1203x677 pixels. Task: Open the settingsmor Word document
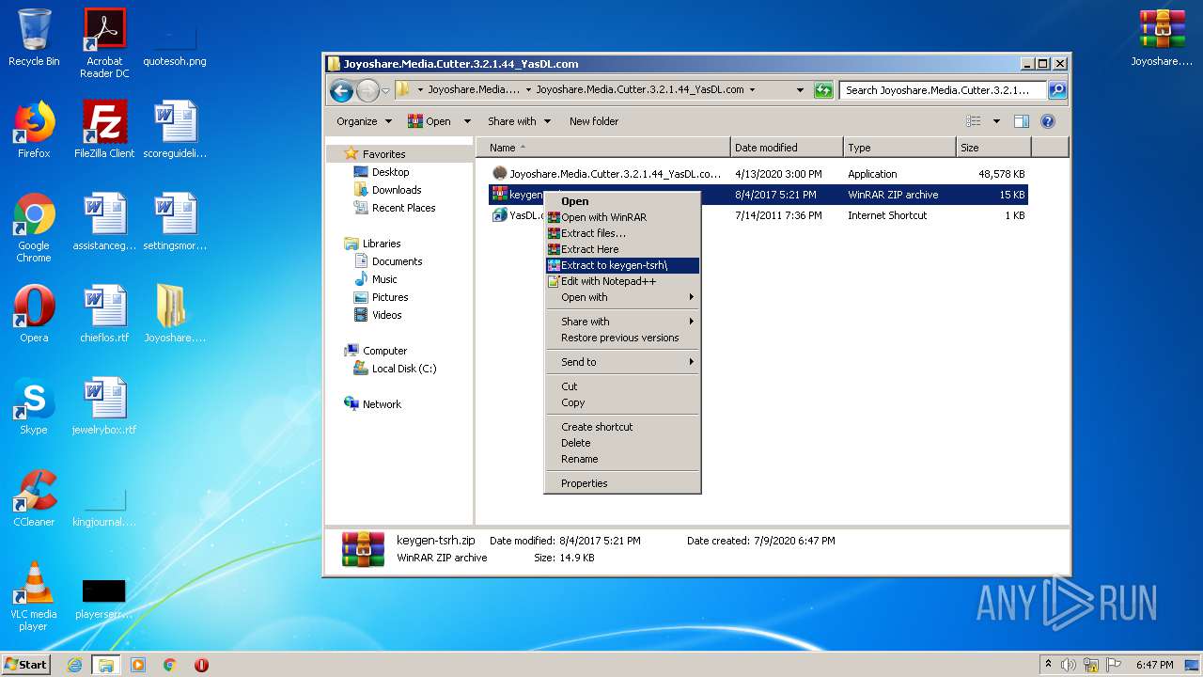tap(175, 223)
